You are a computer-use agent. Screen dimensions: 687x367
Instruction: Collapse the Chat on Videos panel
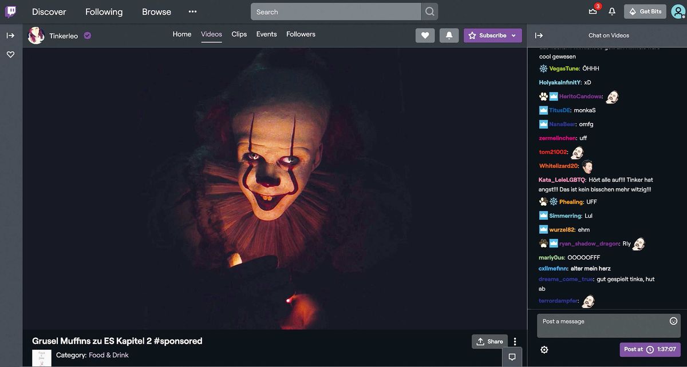point(539,35)
